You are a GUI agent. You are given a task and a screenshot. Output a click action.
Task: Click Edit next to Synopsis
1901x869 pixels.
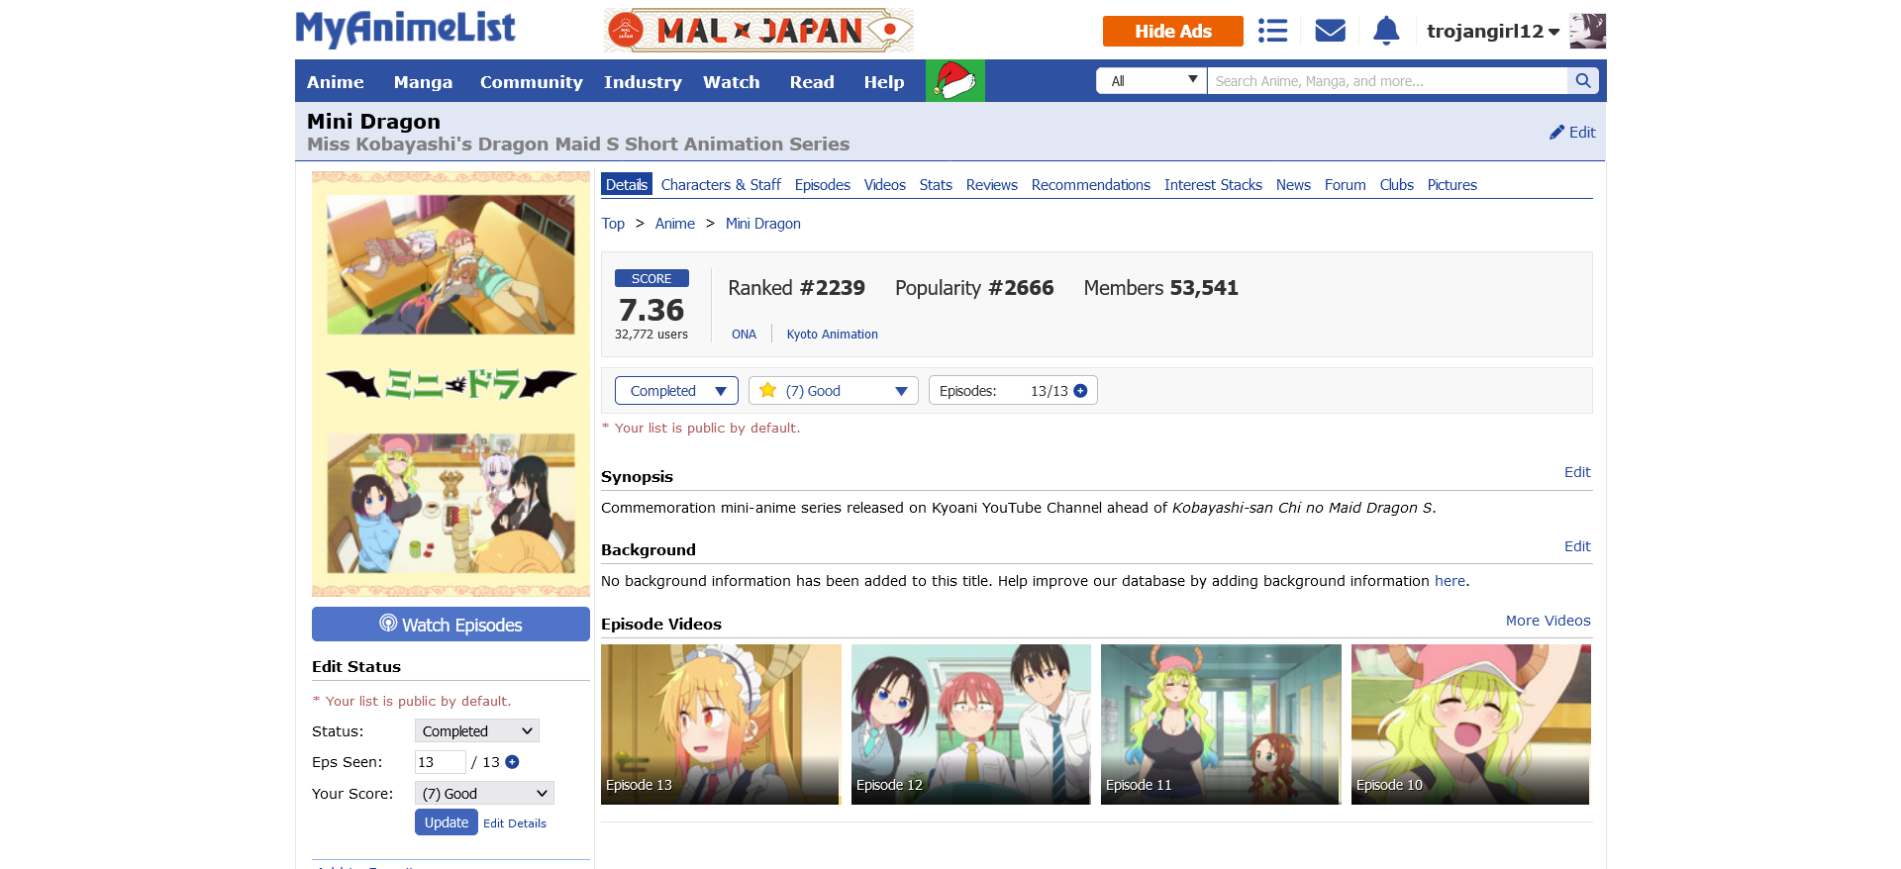pos(1577,472)
